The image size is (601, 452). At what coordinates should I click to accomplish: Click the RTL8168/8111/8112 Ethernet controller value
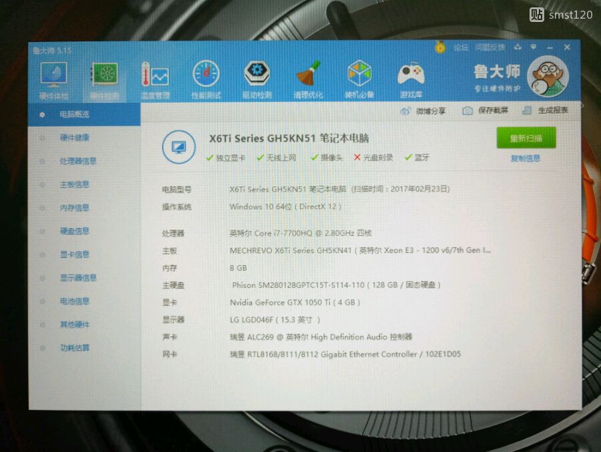[x=345, y=355]
